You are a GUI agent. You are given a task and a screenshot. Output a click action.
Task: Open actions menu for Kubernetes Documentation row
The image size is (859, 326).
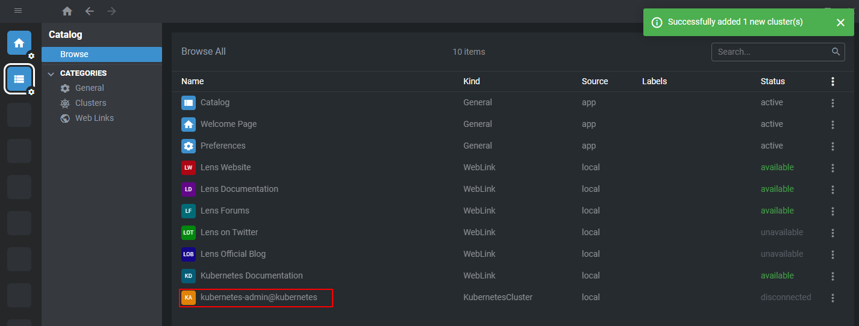[x=833, y=276]
